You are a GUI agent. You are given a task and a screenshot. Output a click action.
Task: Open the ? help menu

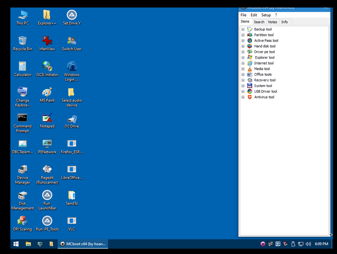click(276, 15)
